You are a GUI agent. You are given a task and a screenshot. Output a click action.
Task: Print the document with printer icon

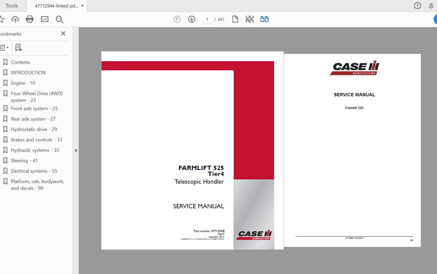[29, 19]
